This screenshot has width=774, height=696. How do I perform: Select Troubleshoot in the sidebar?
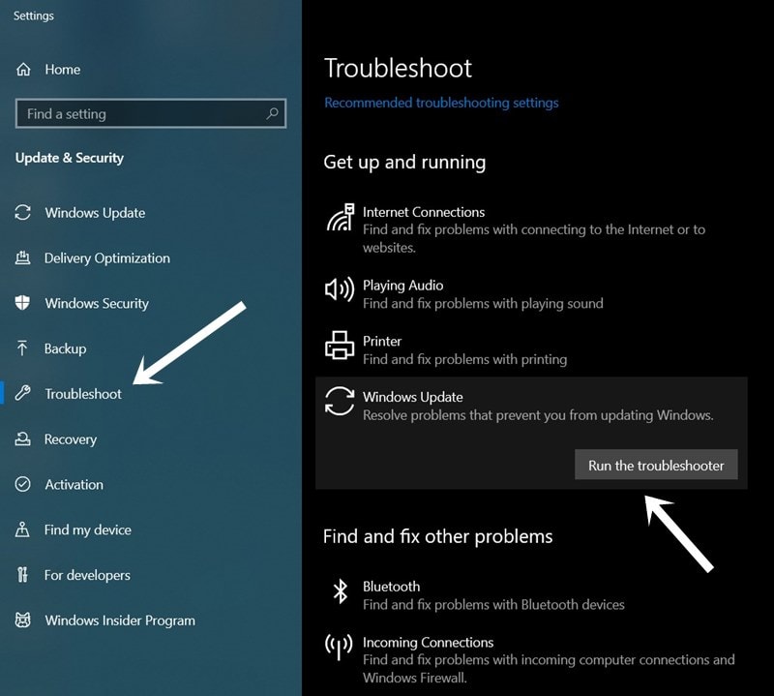(83, 394)
